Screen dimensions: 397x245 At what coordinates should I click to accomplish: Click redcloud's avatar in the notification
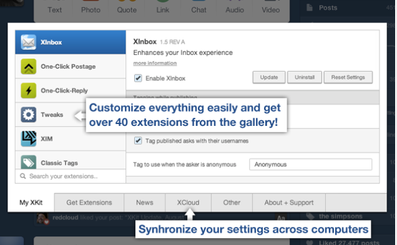tap(42, 218)
